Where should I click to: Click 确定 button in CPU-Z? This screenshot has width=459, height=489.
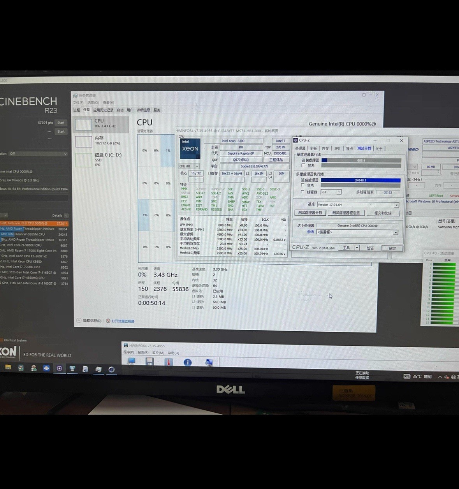click(392, 248)
